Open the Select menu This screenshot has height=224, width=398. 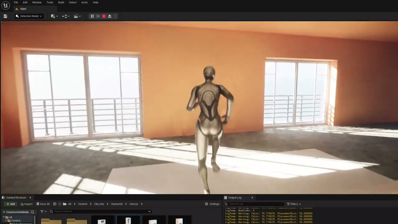(73, 2)
